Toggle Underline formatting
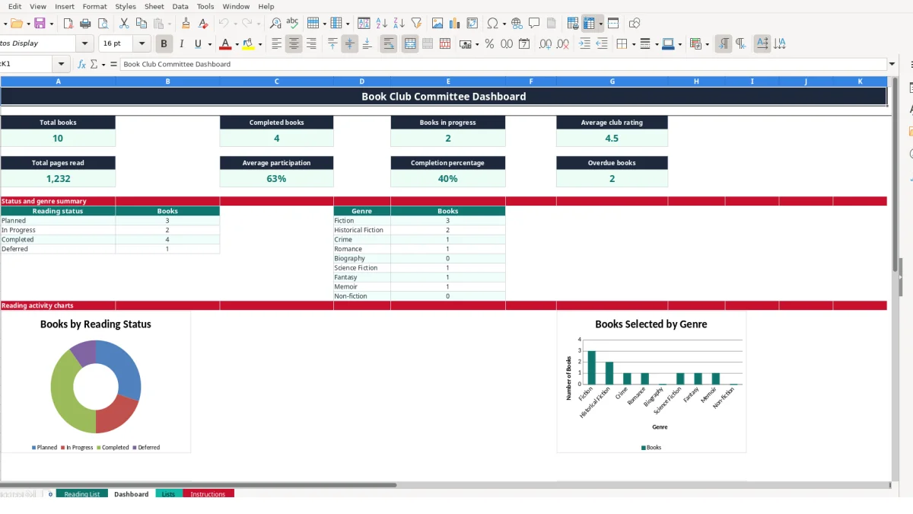Screen dimensions: 913x514 [x=198, y=44]
